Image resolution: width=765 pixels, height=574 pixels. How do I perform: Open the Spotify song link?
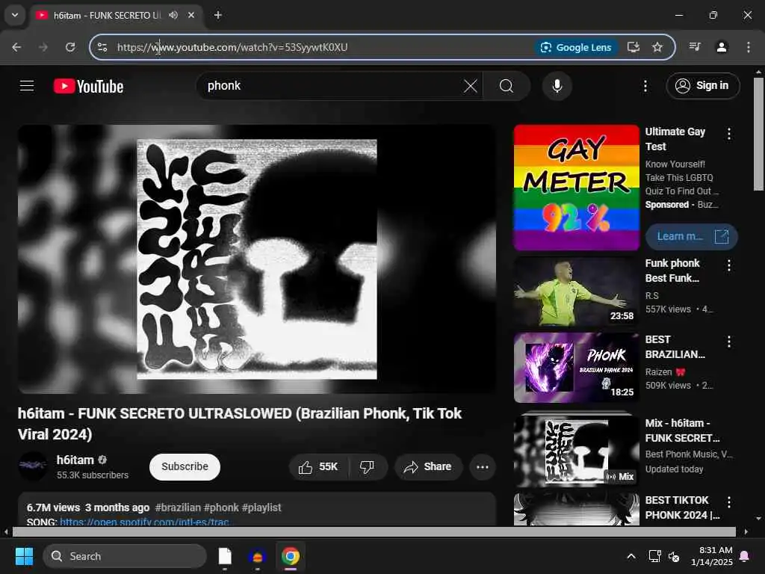tap(145, 521)
